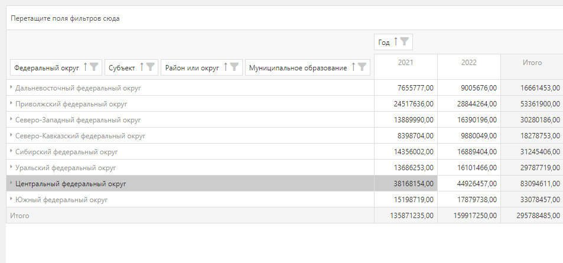Image resolution: width=563 pixels, height=263 pixels.
Task: Toggle sort order of Федеральный округ
Action: tap(86, 67)
